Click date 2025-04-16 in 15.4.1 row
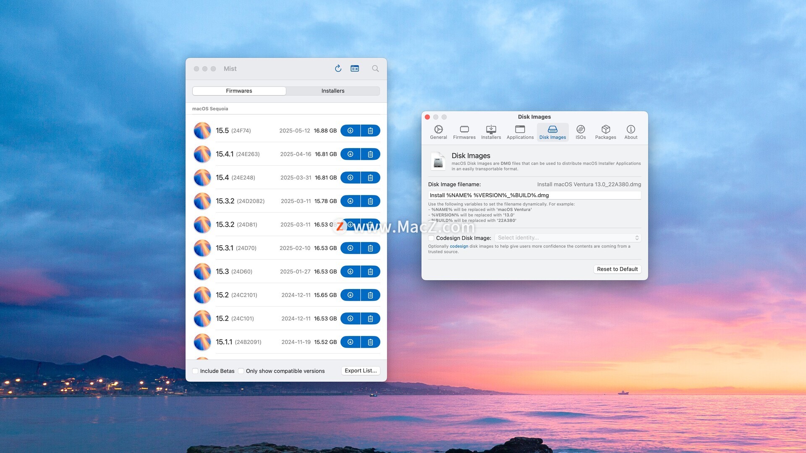Image resolution: width=806 pixels, height=453 pixels. [296, 154]
